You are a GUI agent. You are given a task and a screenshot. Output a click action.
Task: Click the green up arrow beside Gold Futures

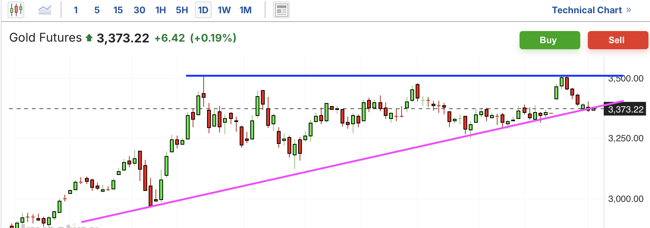click(89, 38)
